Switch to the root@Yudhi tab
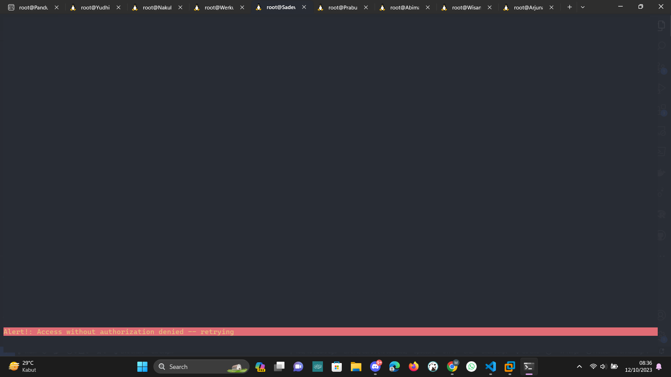Screen dimensions: 671x377 click(95, 7)
